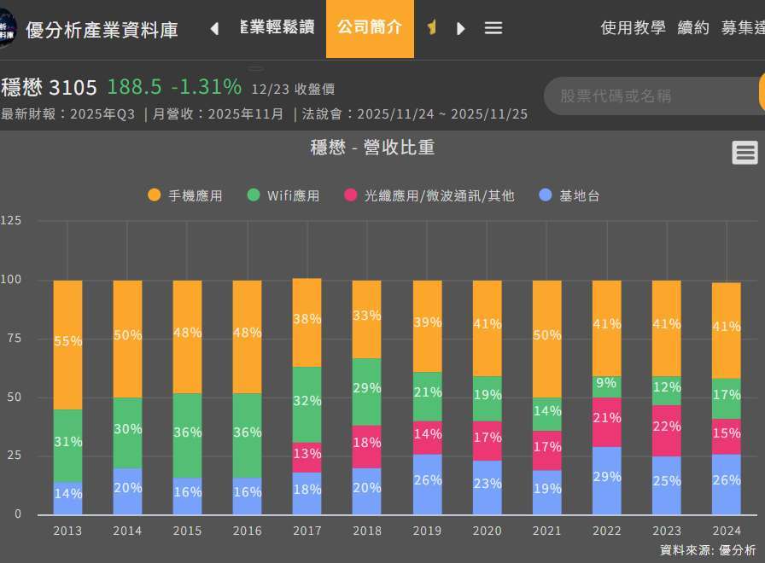This screenshot has height=563, width=765.
Task: Click the 優分析 site logo icon
Action: [7, 30]
